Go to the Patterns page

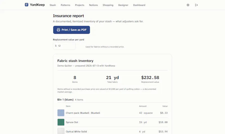point(66,5)
